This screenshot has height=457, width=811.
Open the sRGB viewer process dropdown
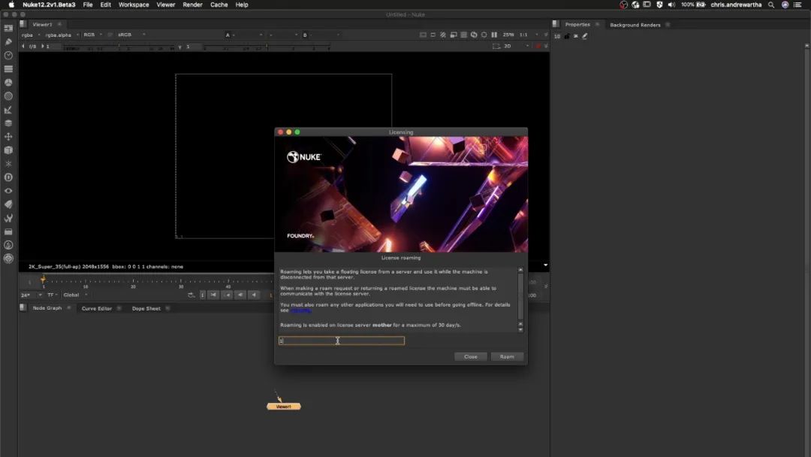126,35
